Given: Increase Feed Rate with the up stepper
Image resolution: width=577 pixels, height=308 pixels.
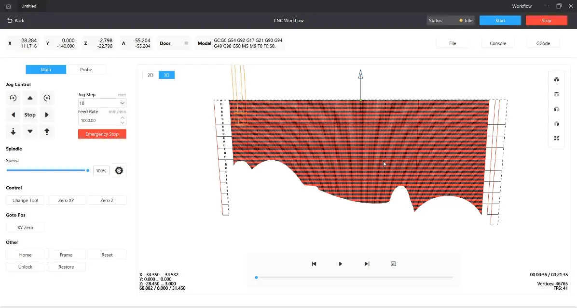Looking at the screenshot, I should click(x=123, y=118).
